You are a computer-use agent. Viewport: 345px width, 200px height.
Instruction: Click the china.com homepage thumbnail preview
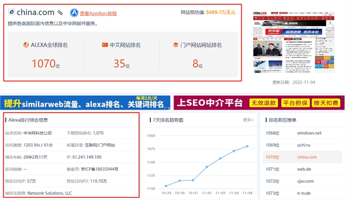coord(294,42)
